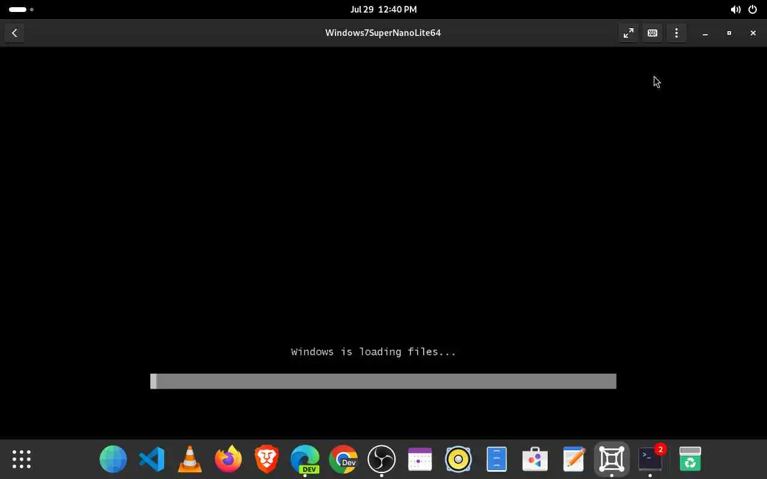Screen dimensions: 767x479
Task: Open Terminal with two notifications badge
Action: coord(650,459)
